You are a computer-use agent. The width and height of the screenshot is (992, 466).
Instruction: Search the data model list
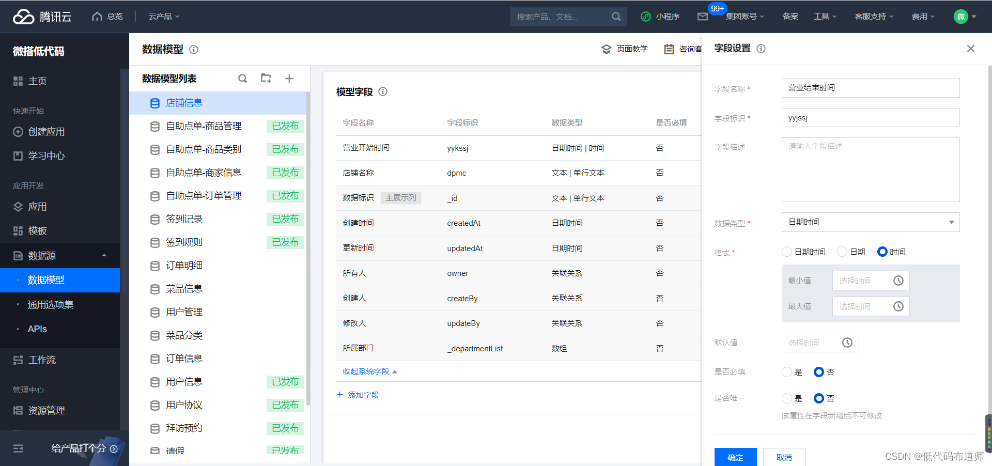[x=242, y=79]
